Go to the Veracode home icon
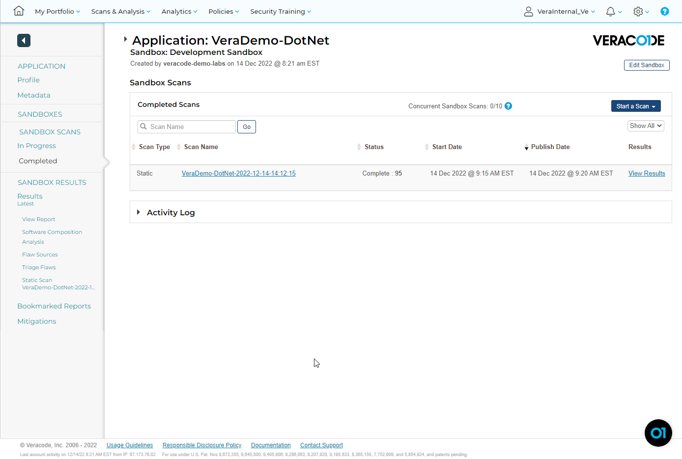682x459 pixels. click(x=19, y=11)
